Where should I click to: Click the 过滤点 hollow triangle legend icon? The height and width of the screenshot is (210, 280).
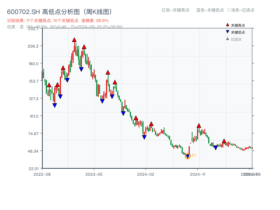(227, 39)
